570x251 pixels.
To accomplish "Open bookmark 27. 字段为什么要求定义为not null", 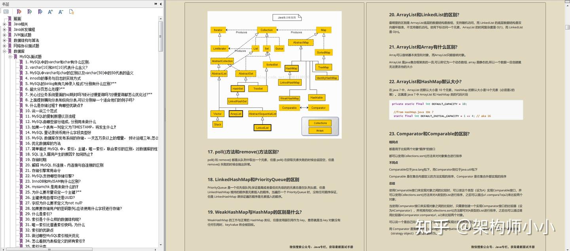I will pos(53,203).
